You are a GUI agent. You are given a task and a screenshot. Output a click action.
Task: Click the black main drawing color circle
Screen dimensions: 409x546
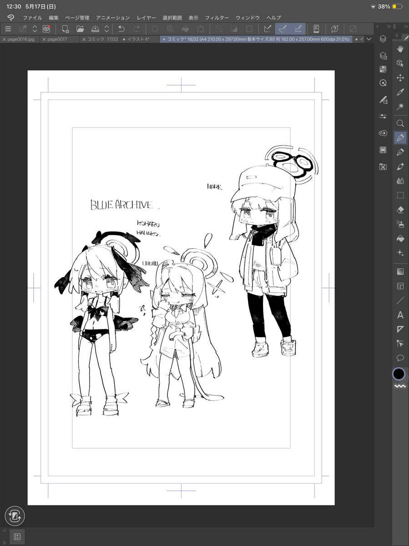(x=399, y=374)
